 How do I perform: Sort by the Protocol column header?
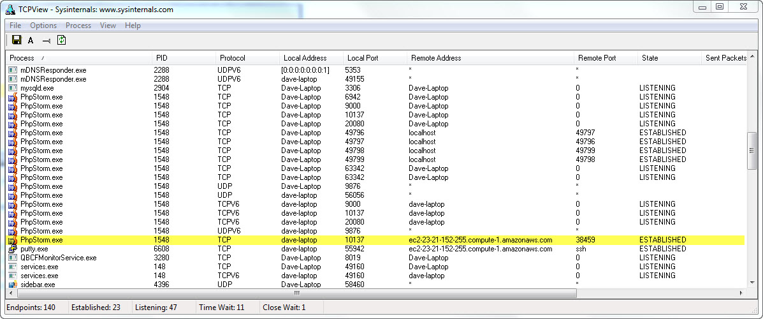click(x=247, y=58)
